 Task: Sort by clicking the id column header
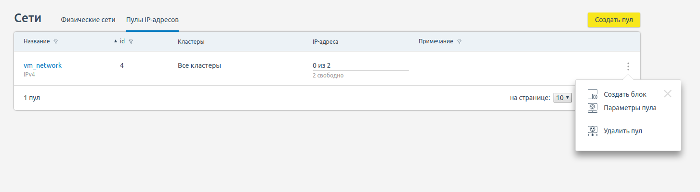122,41
